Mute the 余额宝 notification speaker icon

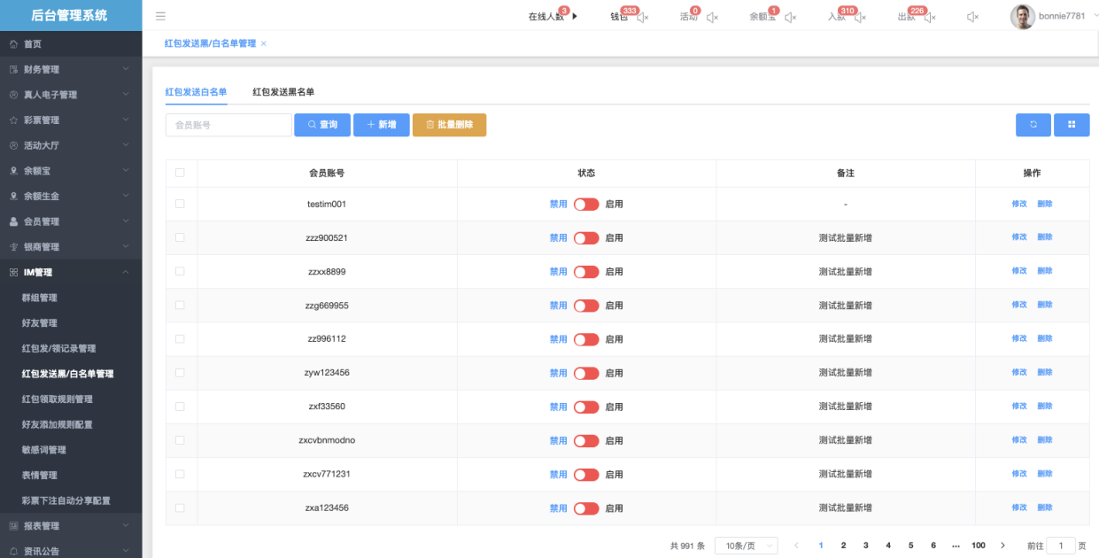(790, 17)
